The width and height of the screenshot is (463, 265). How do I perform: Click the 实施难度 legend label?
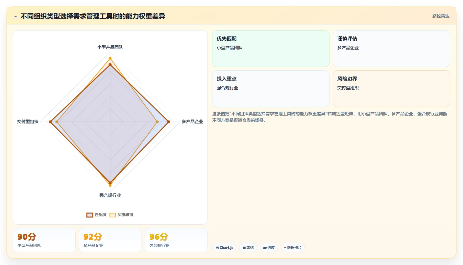click(126, 215)
